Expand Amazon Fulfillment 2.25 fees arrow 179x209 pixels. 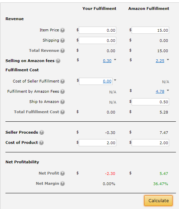click(x=168, y=60)
